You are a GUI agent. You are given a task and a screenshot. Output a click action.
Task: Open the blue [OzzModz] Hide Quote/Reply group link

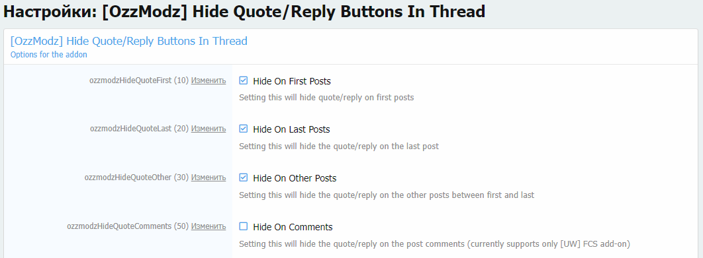point(128,41)
